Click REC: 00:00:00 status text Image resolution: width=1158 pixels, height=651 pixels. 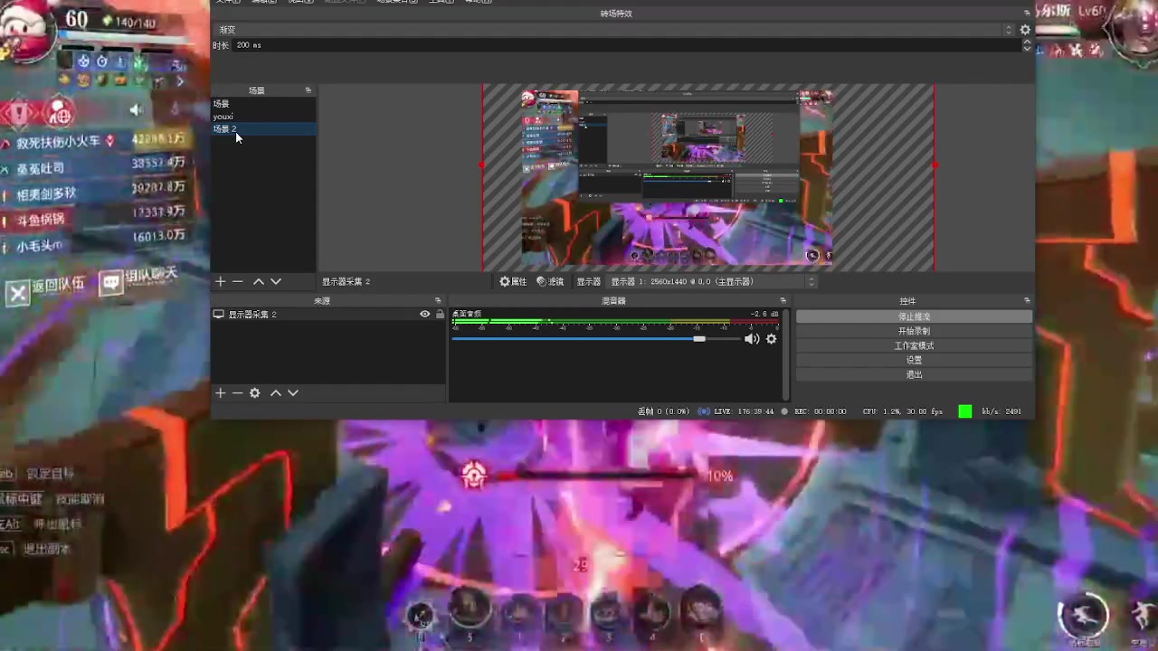pyautogui.click(x=820, y=411)
